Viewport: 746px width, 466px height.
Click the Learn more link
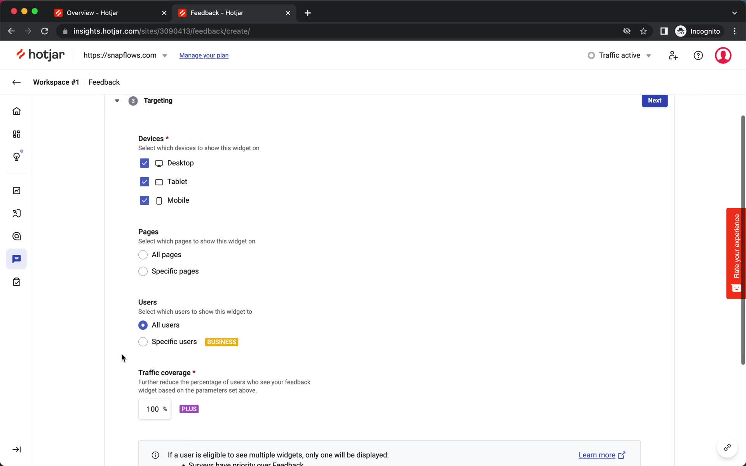coord(597,455)
